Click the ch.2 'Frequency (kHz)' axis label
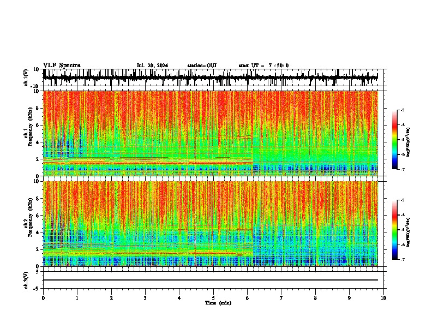 point(30,217)
